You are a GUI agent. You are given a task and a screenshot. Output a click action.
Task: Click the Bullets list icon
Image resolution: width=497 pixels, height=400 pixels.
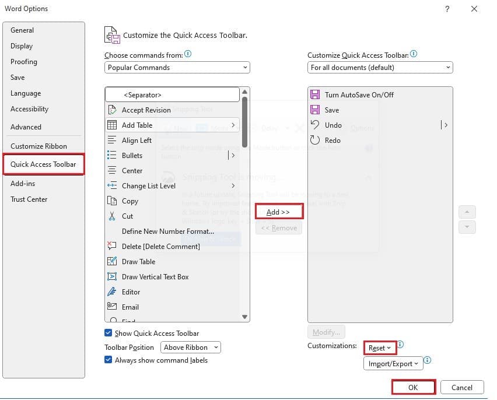point(112,156)
